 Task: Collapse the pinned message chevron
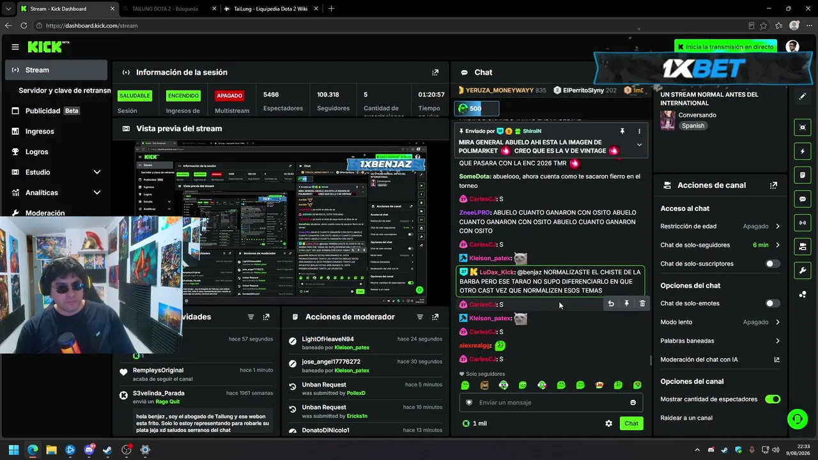pyautogui.click(x=639, y=145)
